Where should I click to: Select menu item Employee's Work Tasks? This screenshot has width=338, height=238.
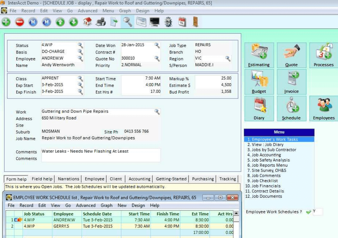279,140
